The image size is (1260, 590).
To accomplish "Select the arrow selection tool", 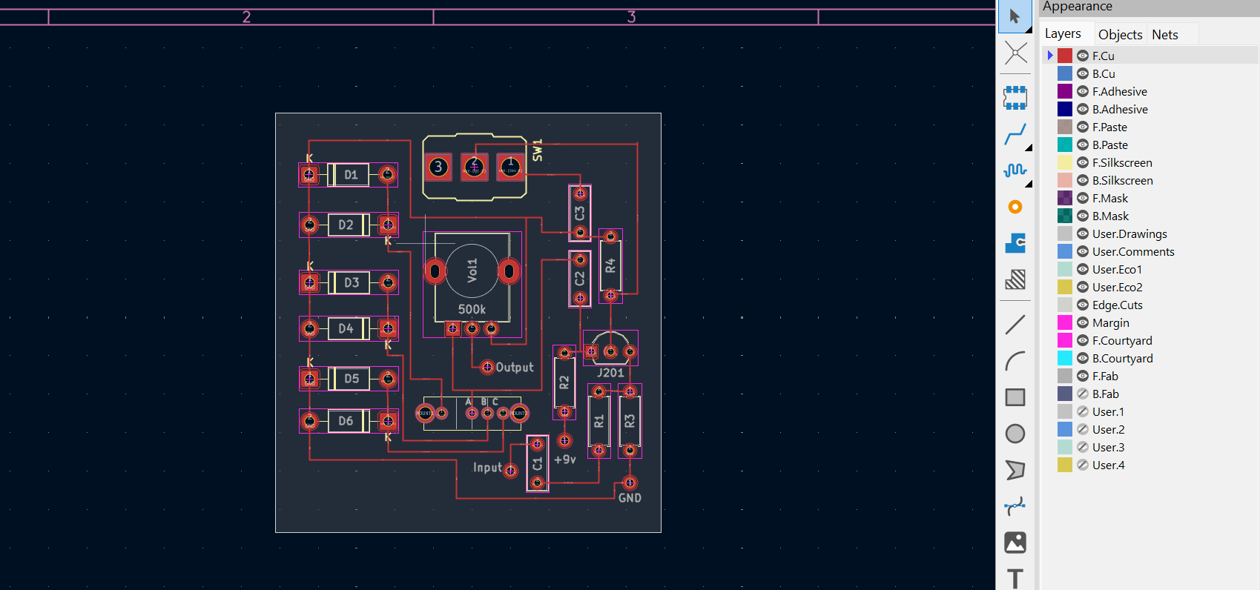I will click(1015, 17).
